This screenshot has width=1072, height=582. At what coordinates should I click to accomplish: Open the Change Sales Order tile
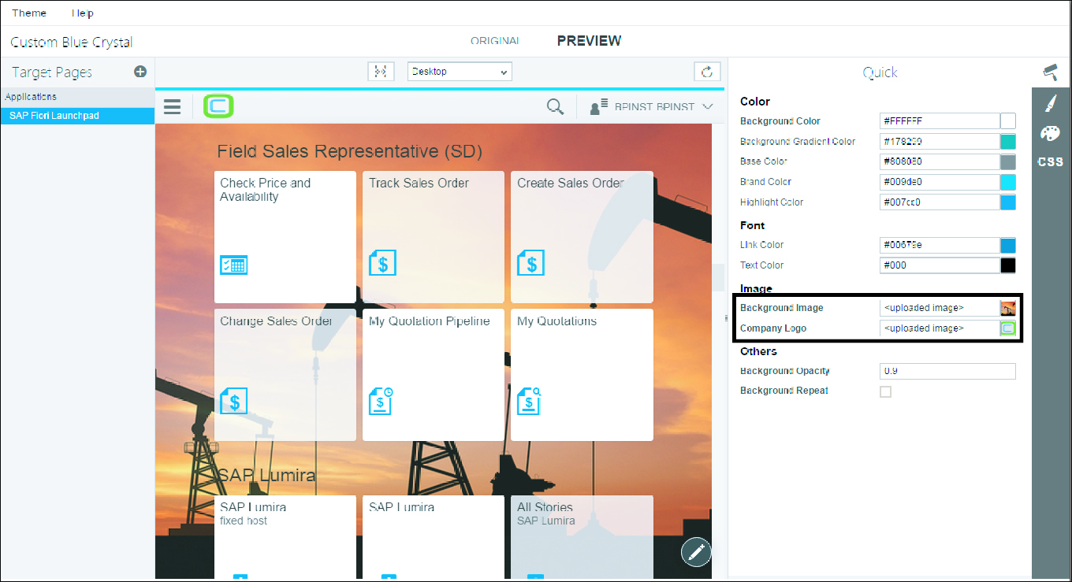click(285, 375)
